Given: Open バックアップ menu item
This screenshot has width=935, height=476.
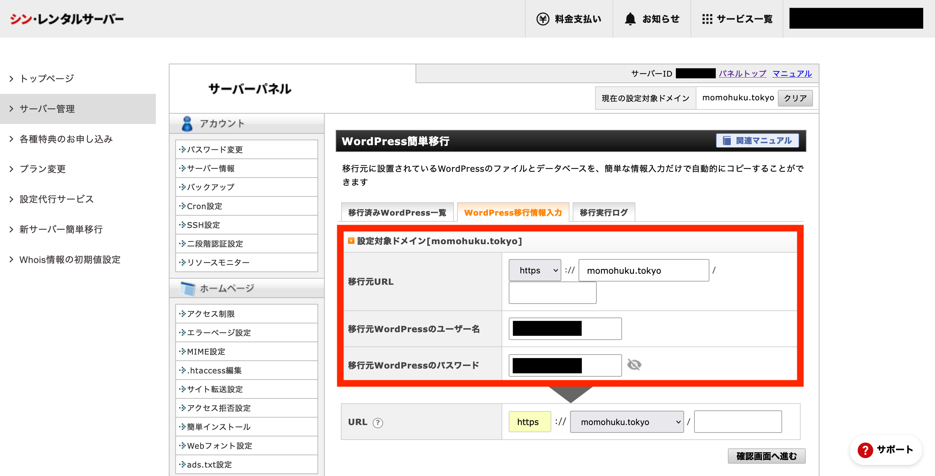Looking at the screenshot, I should click(x=246, y=187).
